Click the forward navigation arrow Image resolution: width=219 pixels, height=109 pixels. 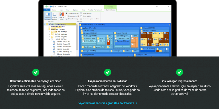(53, 7)
